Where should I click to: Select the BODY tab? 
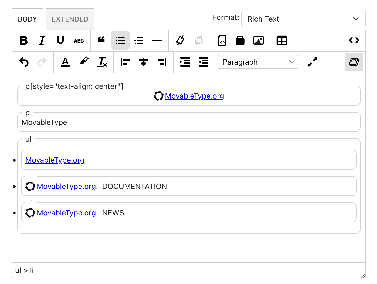click(x=28, y=19)
